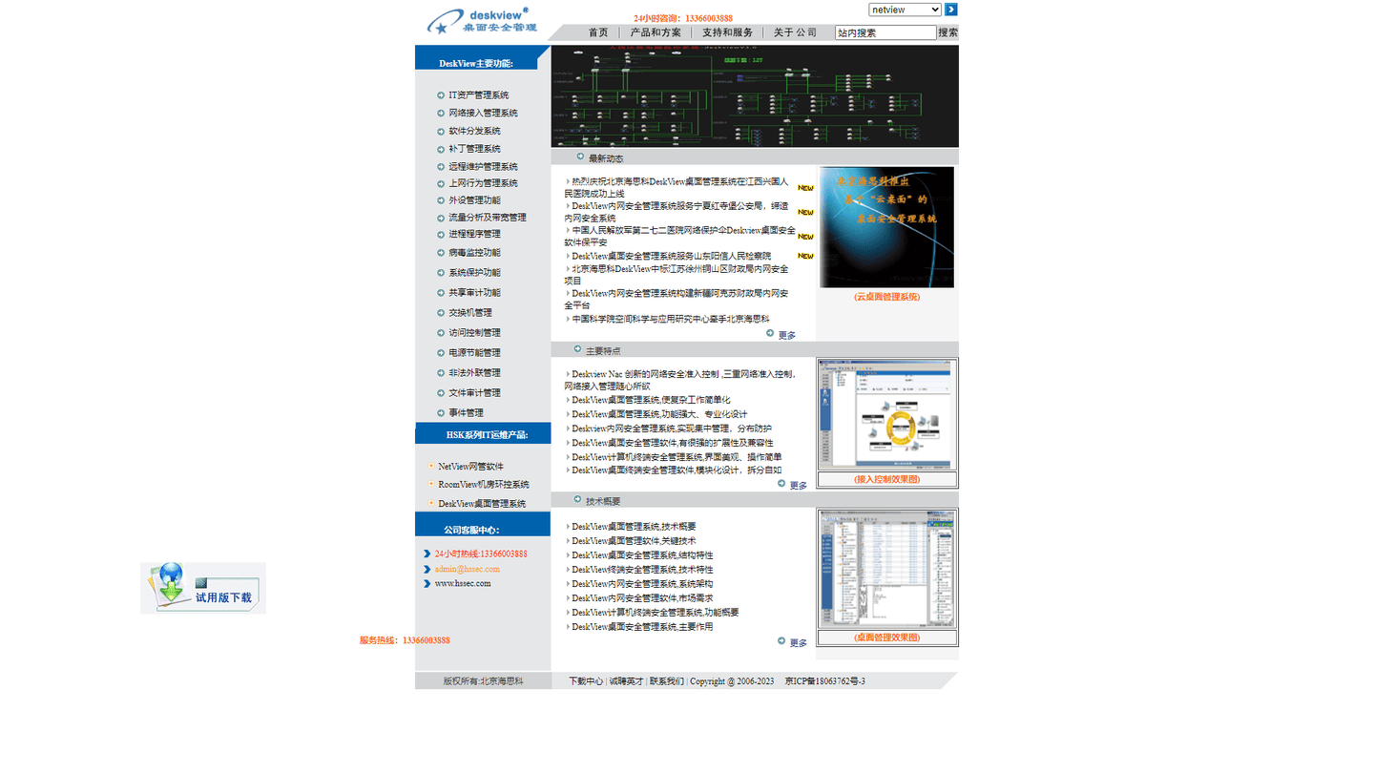The height and width of the screenshot is (773, 1374).
Task: Open news about 第二七二医院
Action: [x=679, y=237]
